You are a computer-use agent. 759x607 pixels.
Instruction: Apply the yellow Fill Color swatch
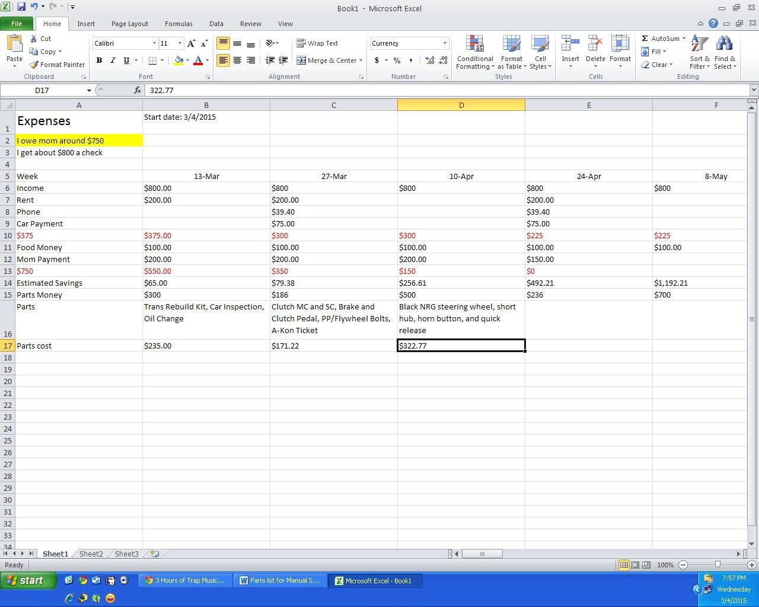click(178, 60)
